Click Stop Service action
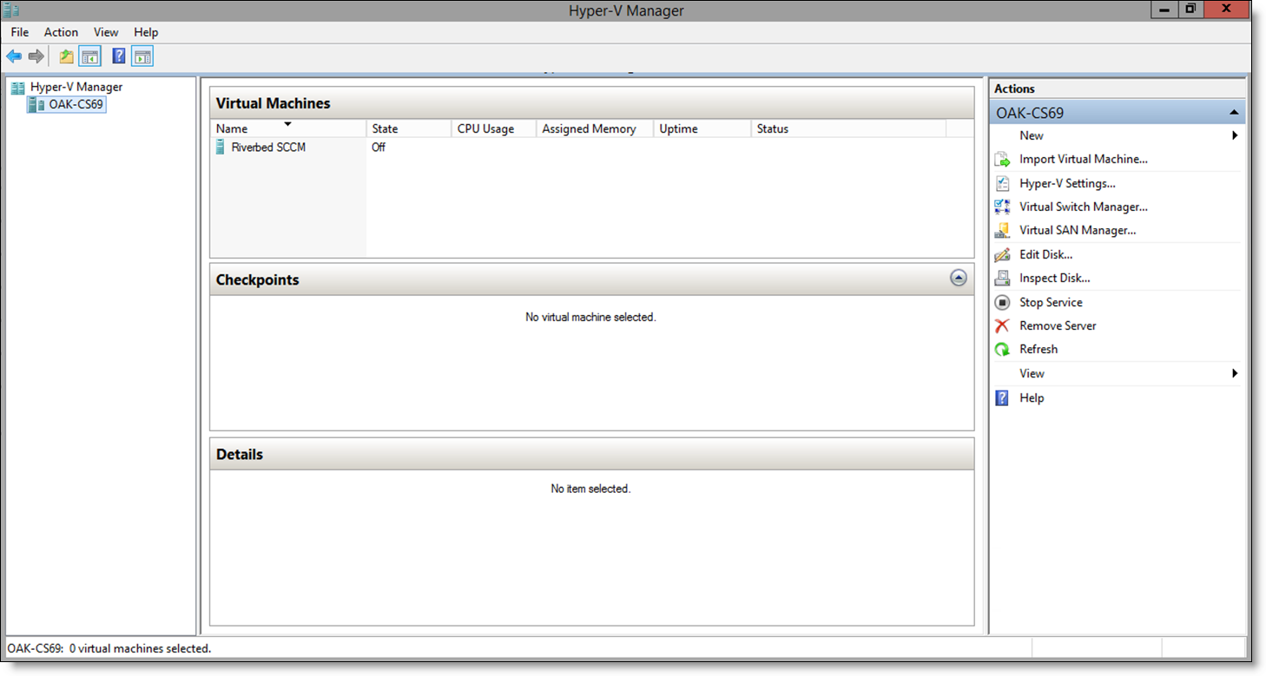The height and width of the screenshot is (676, 1266). pyautogui.click(x=1051, y=302)
